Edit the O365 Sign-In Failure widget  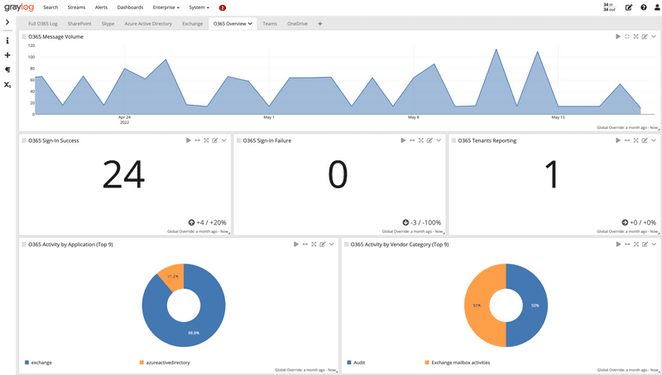coord(429,140)
